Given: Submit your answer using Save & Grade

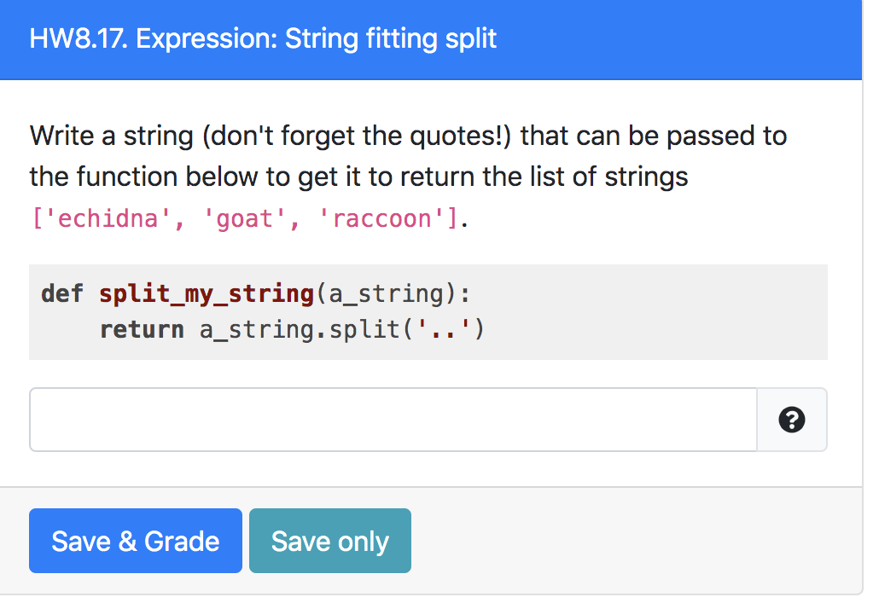Looking at the screenshot, I should 135,540.
